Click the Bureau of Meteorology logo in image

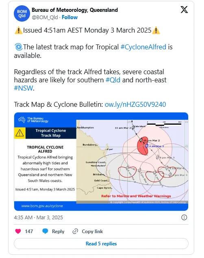33,120
